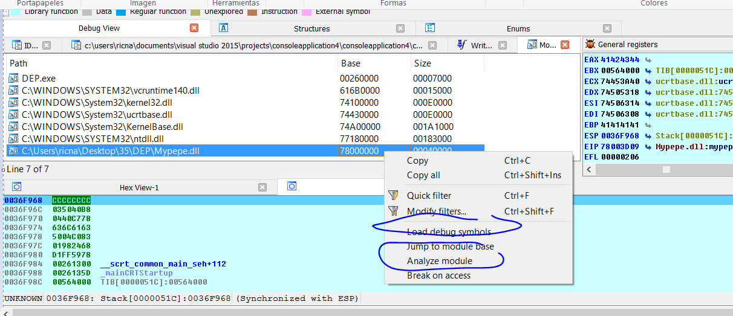Close the Structures tab

pyautogui.click(x=400, y=28)
